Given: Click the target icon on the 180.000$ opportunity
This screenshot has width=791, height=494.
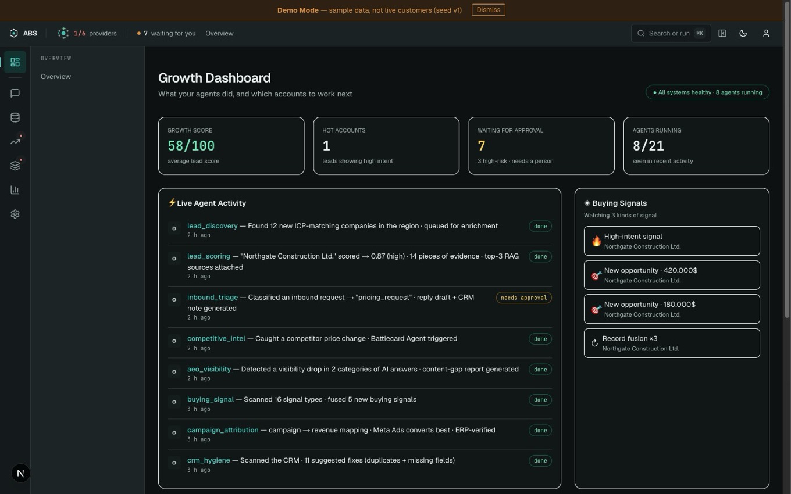Looking at the screenshot, I should pyautogui.click(x=596, y=309).
